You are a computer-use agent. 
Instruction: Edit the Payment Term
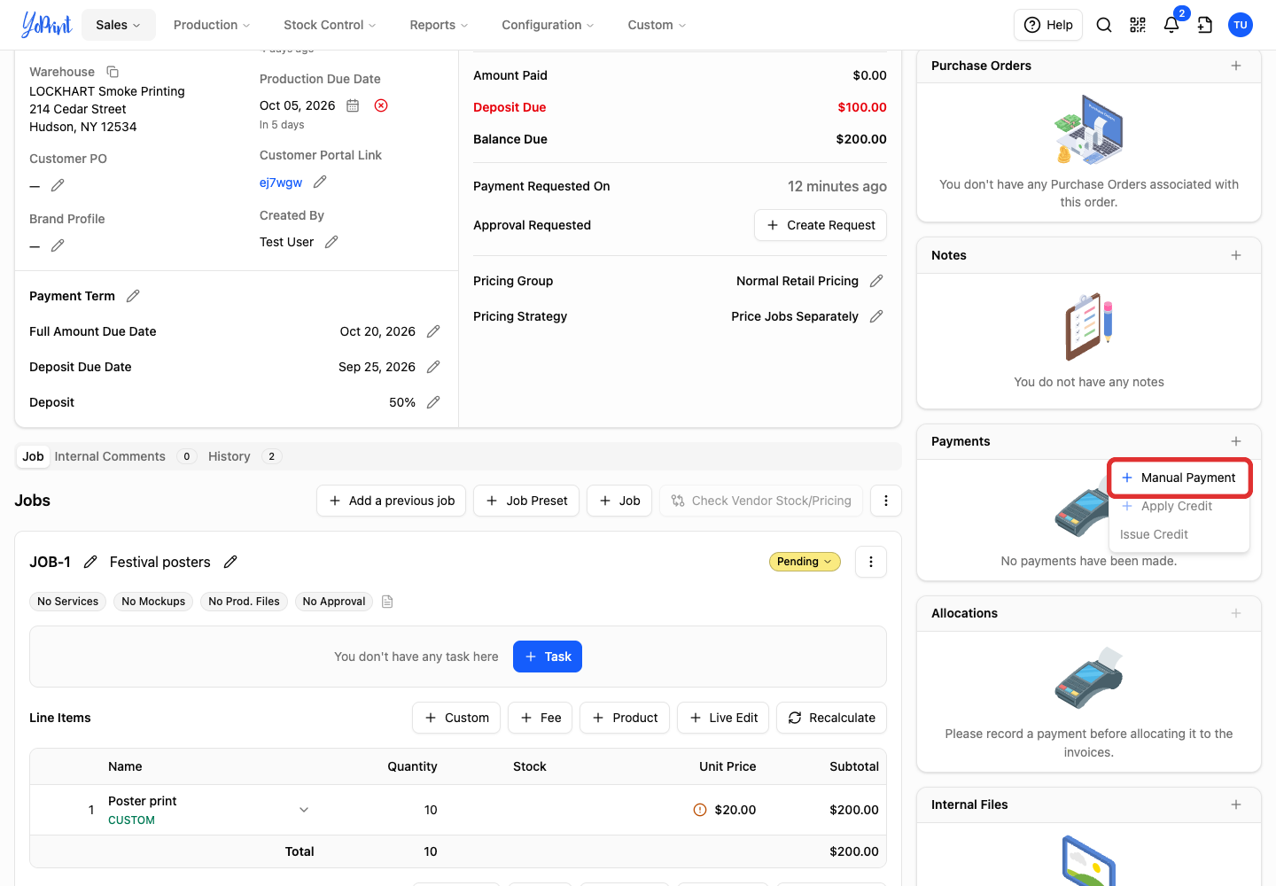tap(133, 296)
